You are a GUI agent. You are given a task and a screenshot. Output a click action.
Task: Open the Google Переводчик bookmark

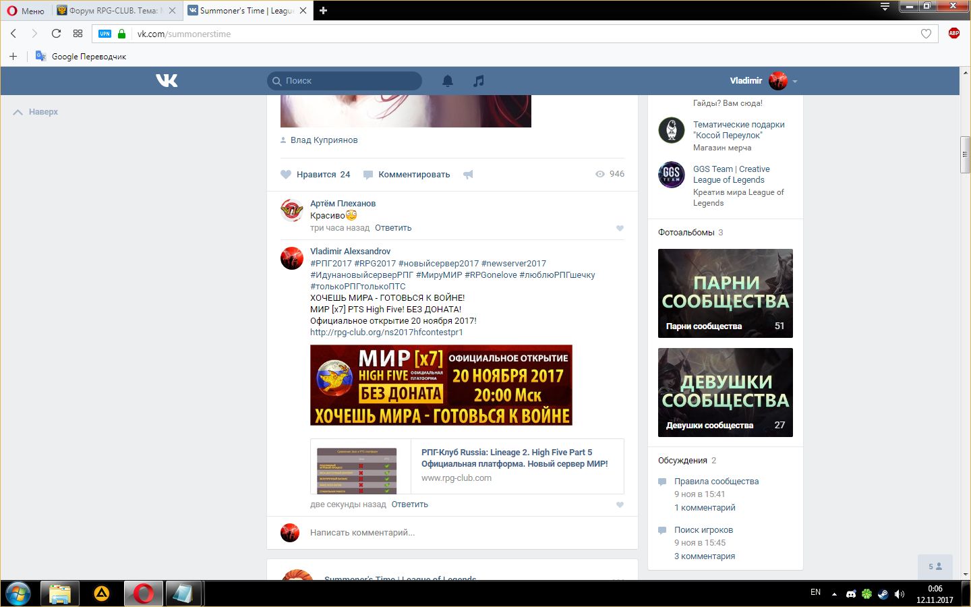81,57
